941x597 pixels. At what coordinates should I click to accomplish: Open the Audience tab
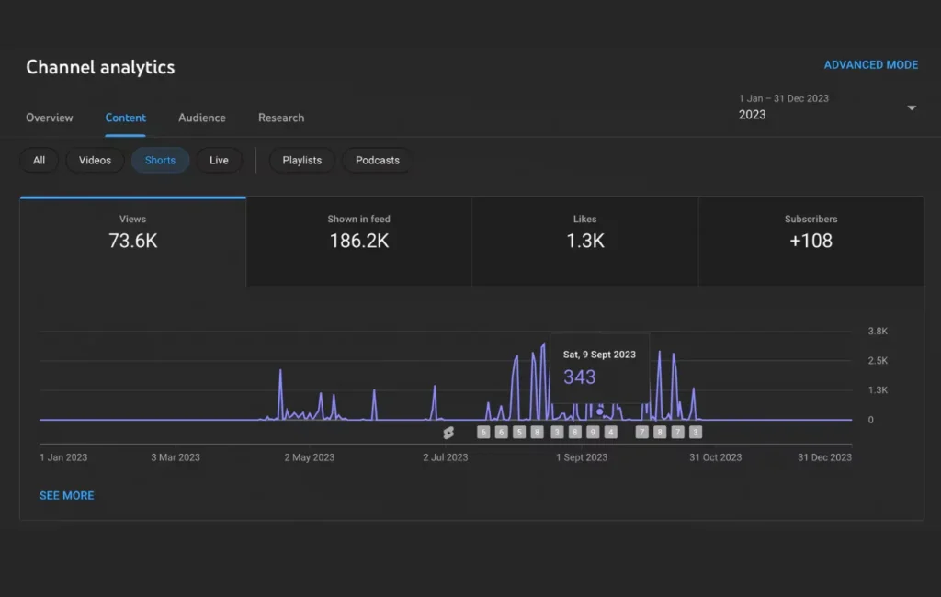pos(202,118)
